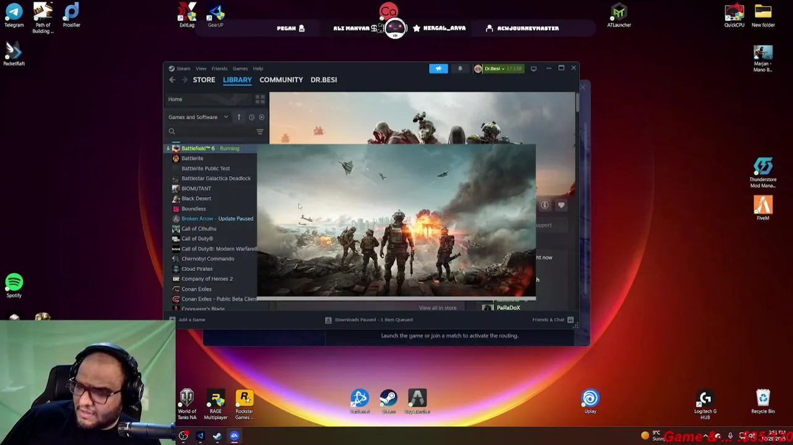Switch Steam to Big Picture mode icon

coord(533,69)
